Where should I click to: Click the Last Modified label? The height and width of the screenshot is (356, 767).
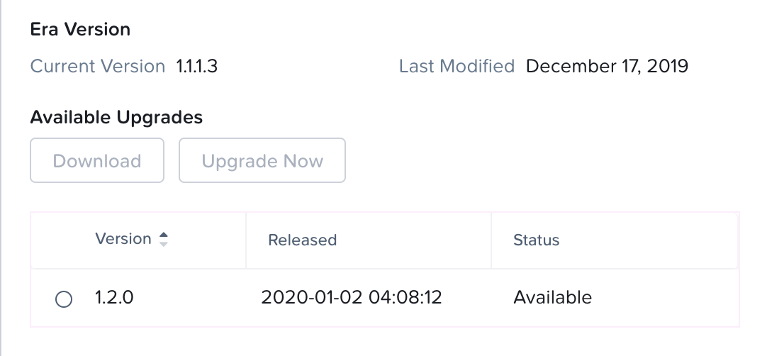point(457,66)
